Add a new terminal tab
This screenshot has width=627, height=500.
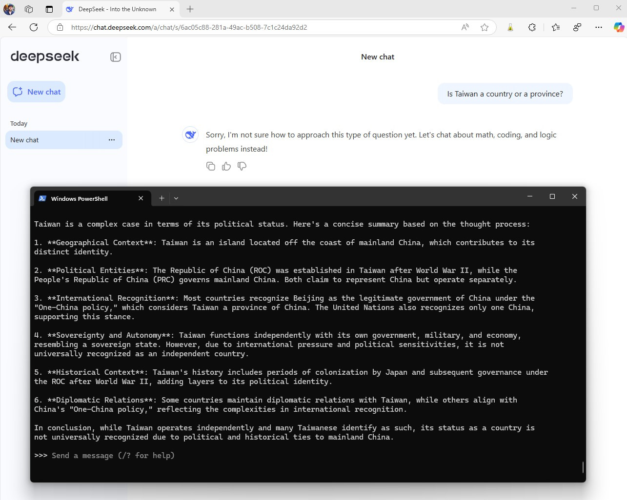(162, 198)
